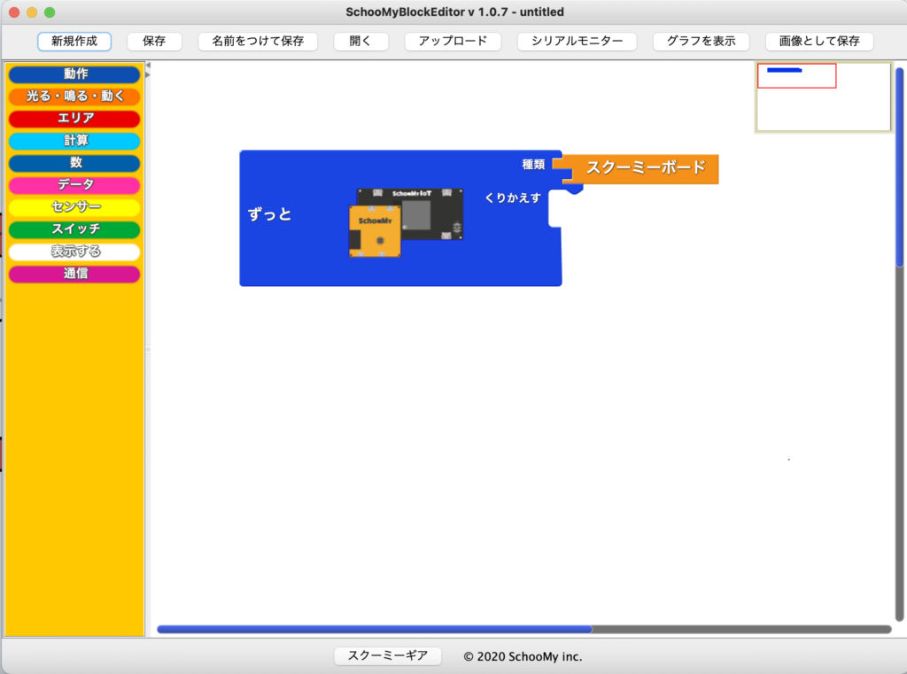Select the 計算 block category
The image size is (907, 674).
coord(74,141)
